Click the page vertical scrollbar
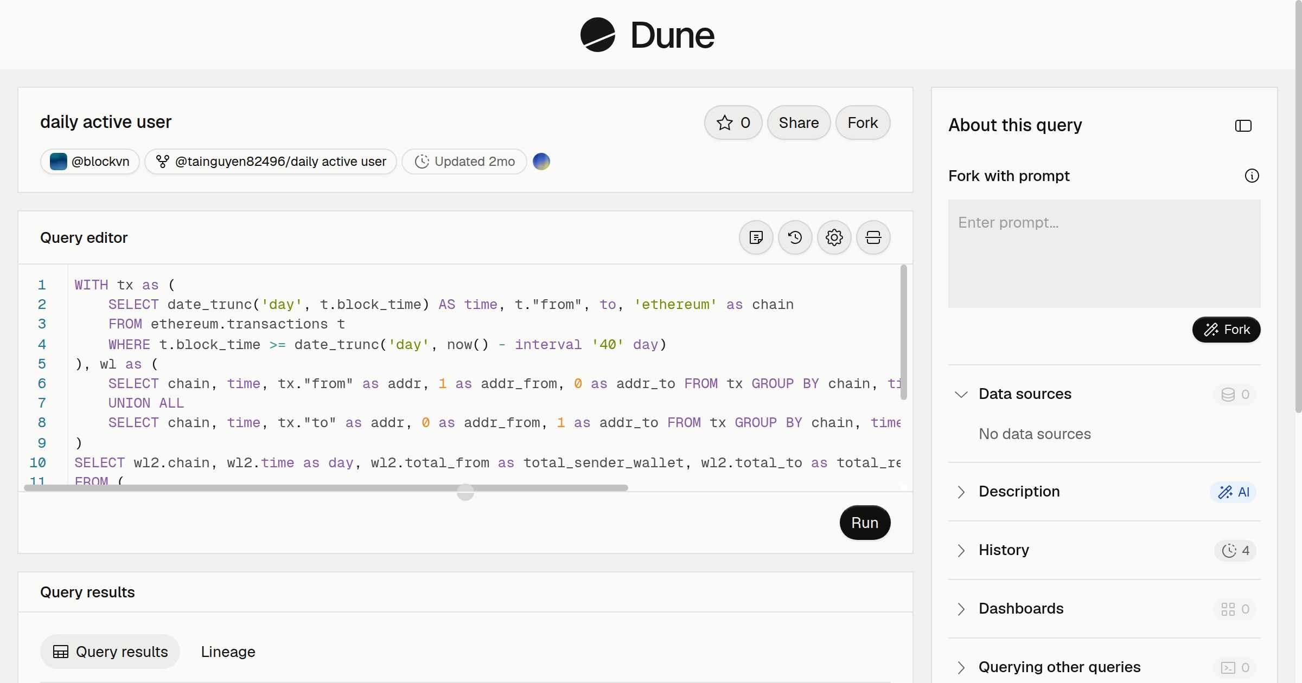This screenshot has width=1302, height=683. 1298,206
